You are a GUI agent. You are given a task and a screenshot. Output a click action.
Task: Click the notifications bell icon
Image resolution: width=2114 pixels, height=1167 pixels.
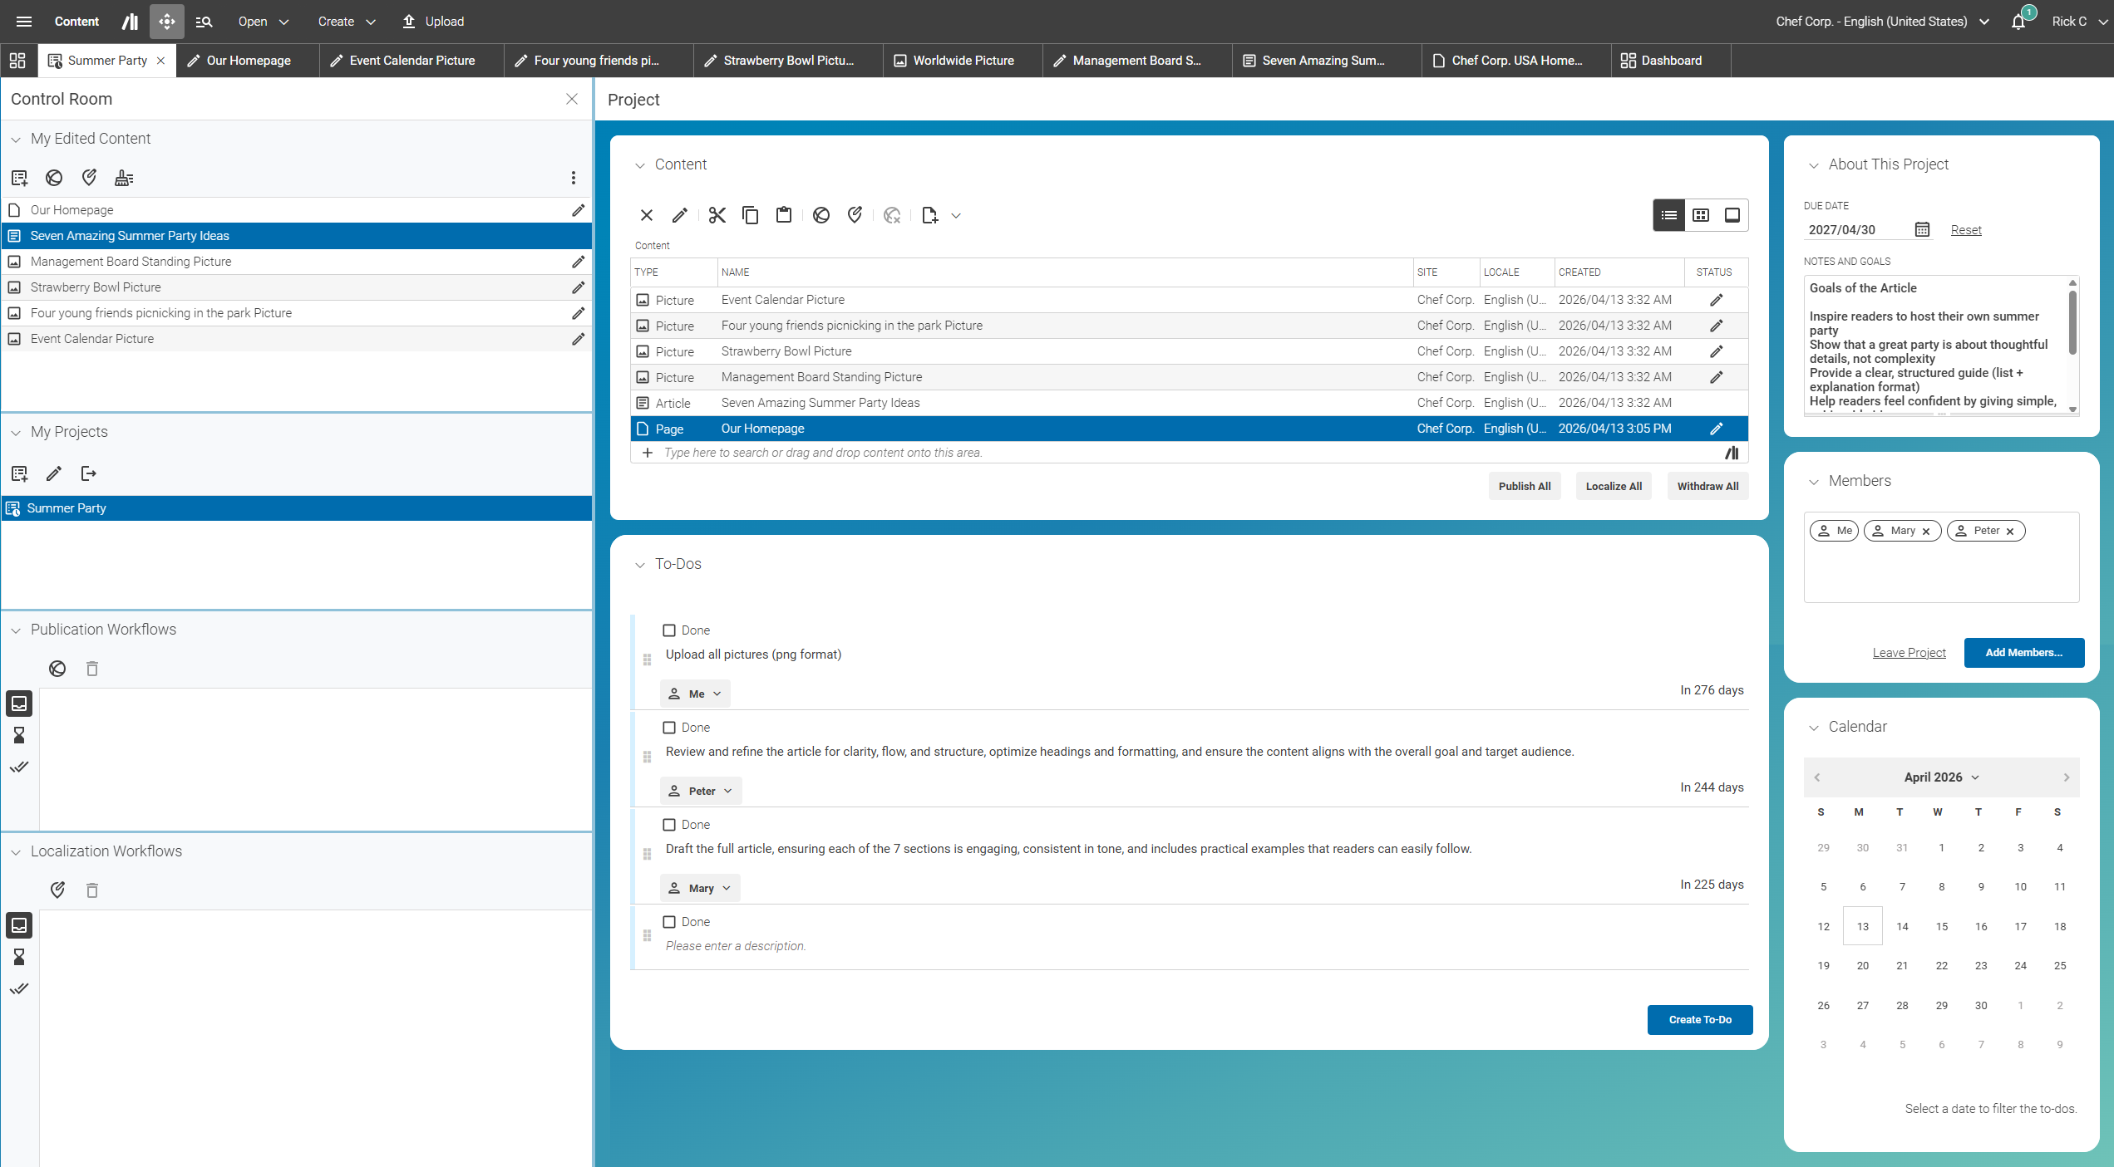pyautogui.click(x=2018, y=22)
